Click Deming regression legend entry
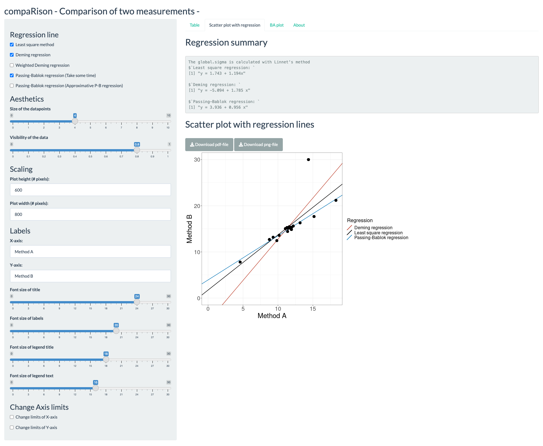 [370, 228]
